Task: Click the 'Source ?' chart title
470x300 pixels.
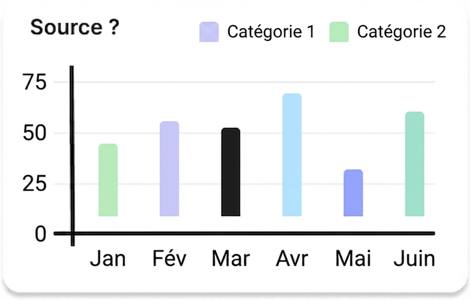Action: tap(75, 28)
